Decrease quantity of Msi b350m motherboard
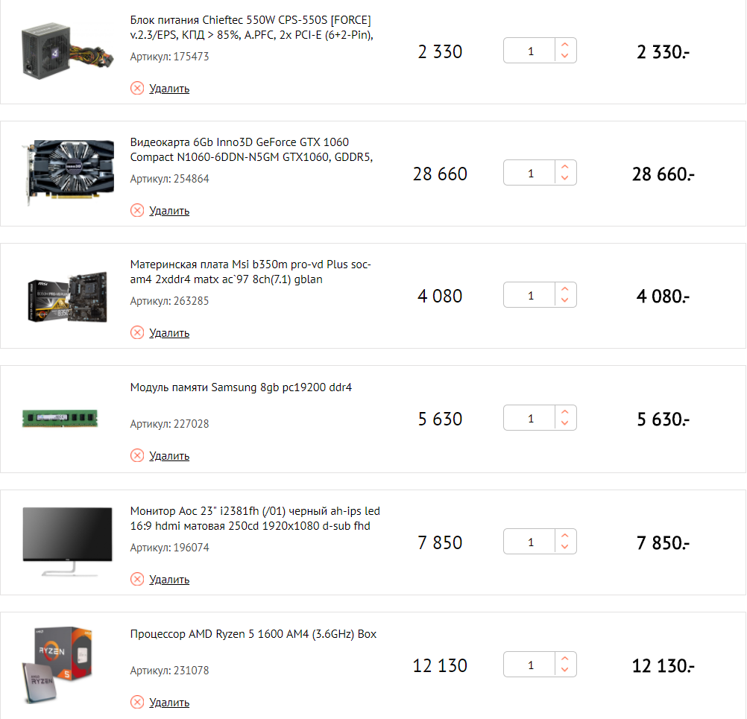 coord(565,300)
